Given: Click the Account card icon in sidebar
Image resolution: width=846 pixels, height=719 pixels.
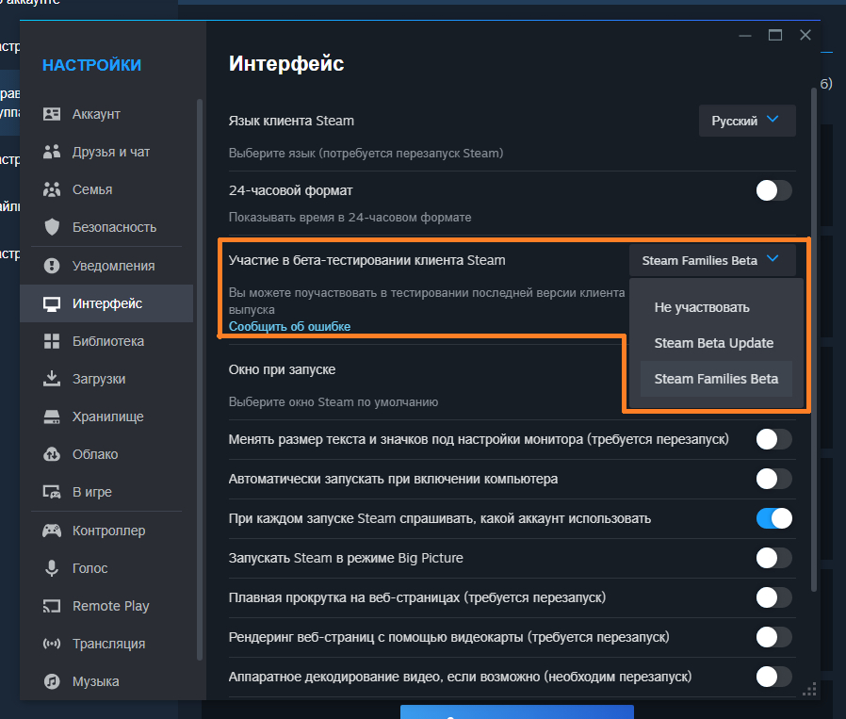Looking at the screenshot, I should click(52, 114).
